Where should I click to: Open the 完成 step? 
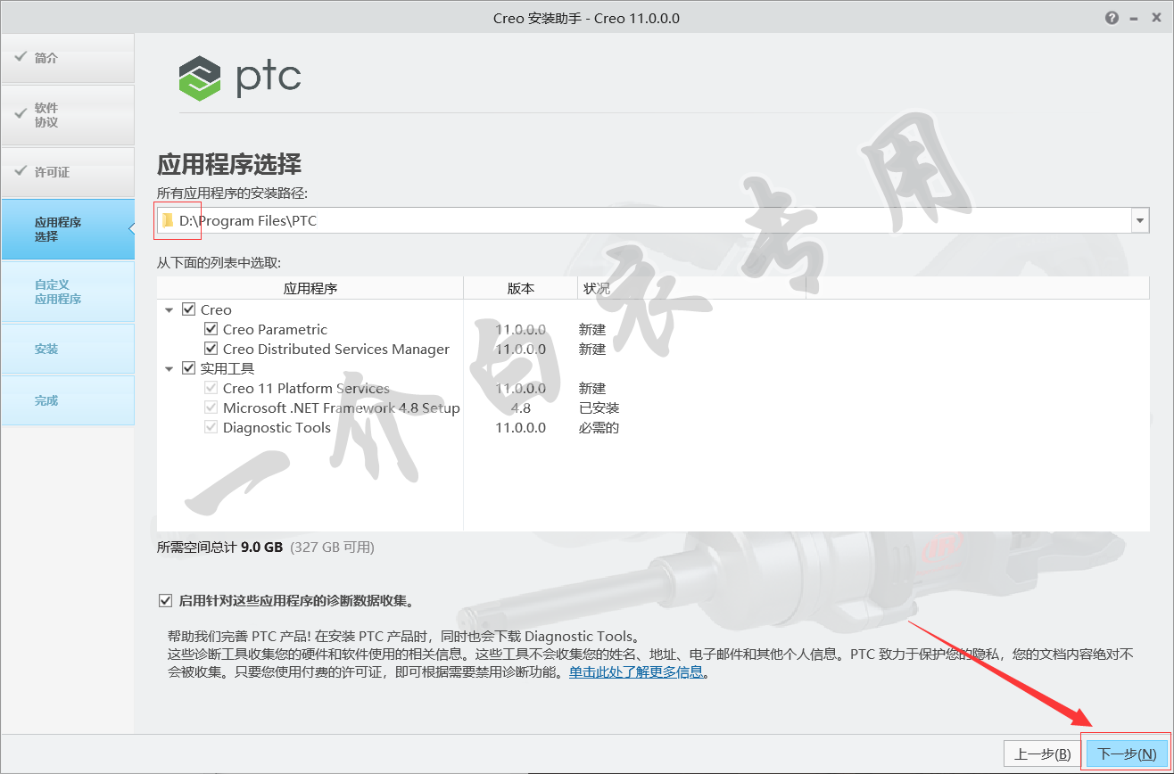[68, 400]
